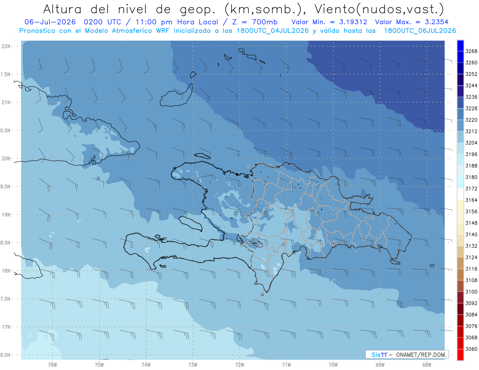The image size is (479, 370).
Task: Click the swatch between 3212 and 3204
Action: coord(460,137)
